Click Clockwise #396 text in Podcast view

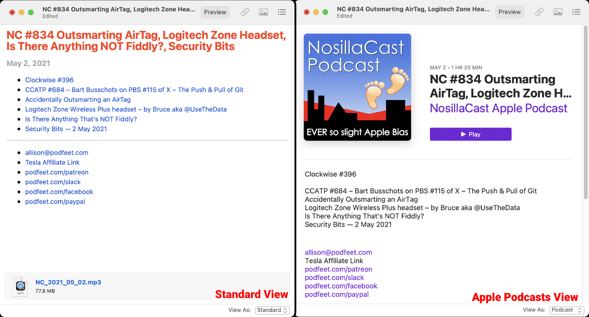[331, 174]
